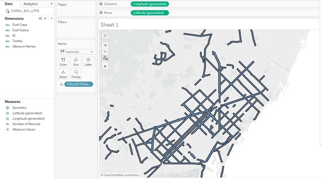Image resolution: width=321 pixels, height=179 pixels.
Task: Switch to the Data pane tab
Action: click(x=8, y=3)
